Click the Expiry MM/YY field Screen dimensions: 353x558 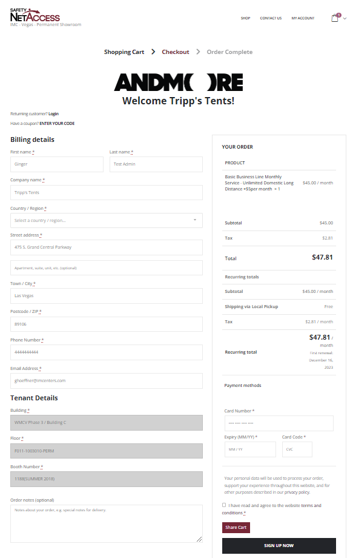click(250, 449)
